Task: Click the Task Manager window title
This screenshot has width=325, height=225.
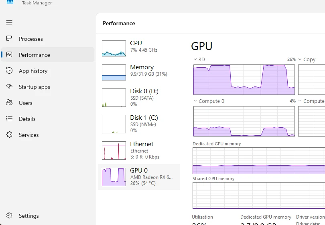Action: click(x=37, y=3)
